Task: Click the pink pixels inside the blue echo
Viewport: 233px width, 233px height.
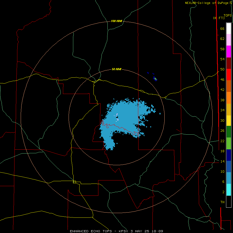Action: 117,117
